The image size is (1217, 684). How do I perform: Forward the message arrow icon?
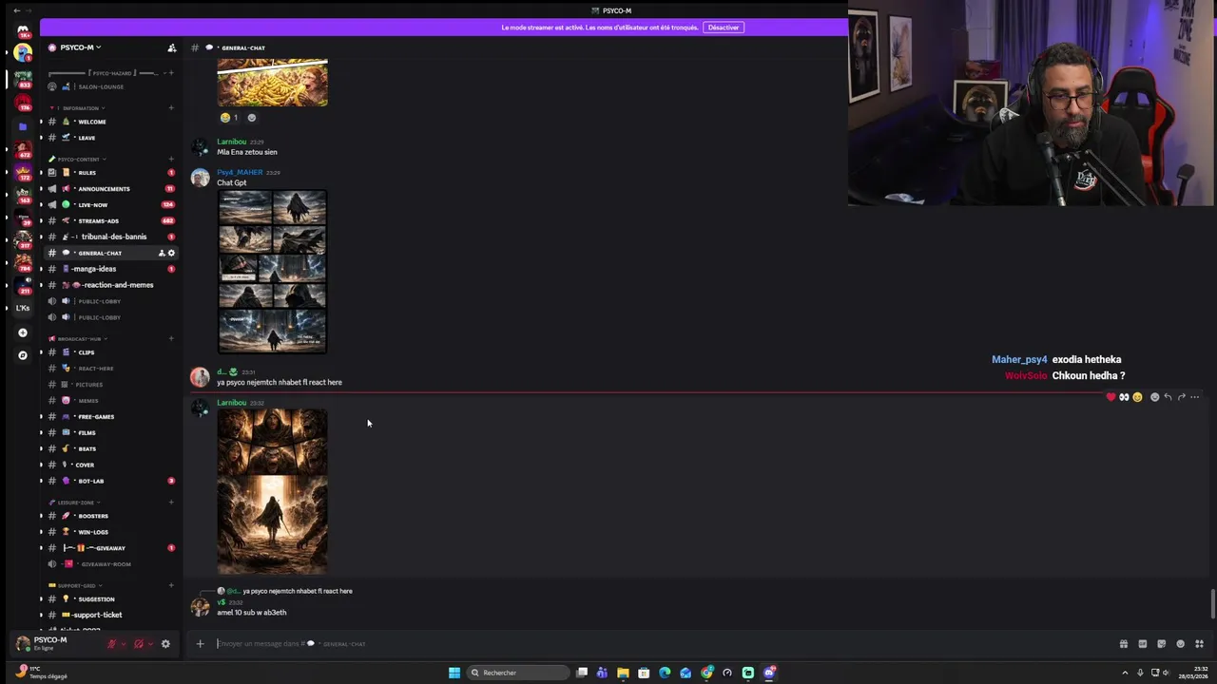(1181, 397)
